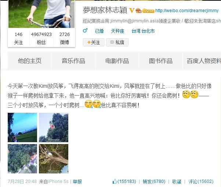
Task: Open thumbnail of man climbing tree branches
Action: (x=54, y=159)
